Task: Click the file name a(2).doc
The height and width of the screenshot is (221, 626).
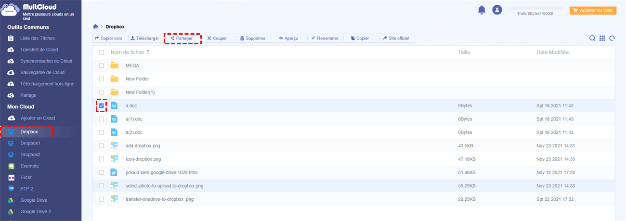Action: click(x=134, y=132)
